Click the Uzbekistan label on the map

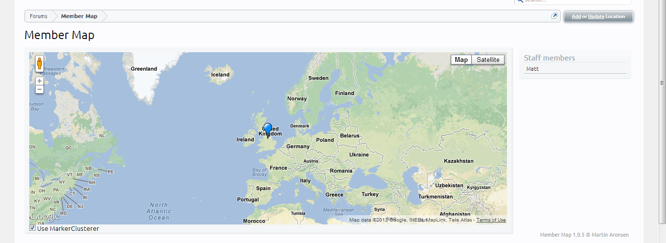(x=449, y=185)
